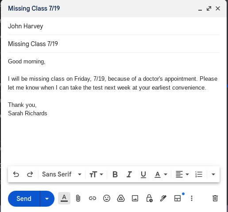Toggle bold formatting

115,174
